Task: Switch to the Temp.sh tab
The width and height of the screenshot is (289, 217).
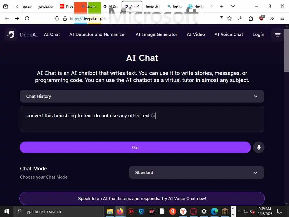Action: pyautogui.click(x=153, y=6)
